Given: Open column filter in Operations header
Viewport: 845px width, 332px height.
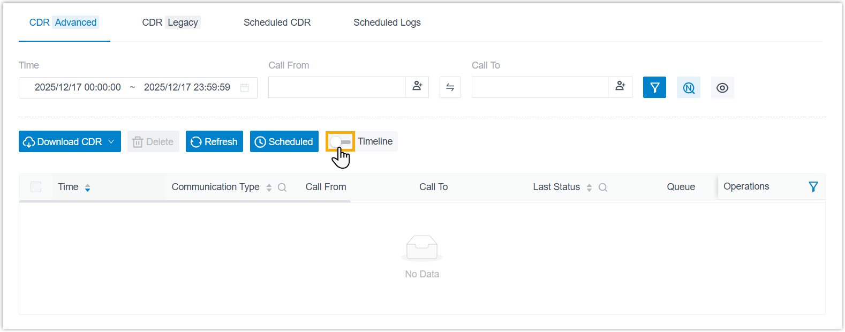Looking at the screenshot, I should (813, 186).
